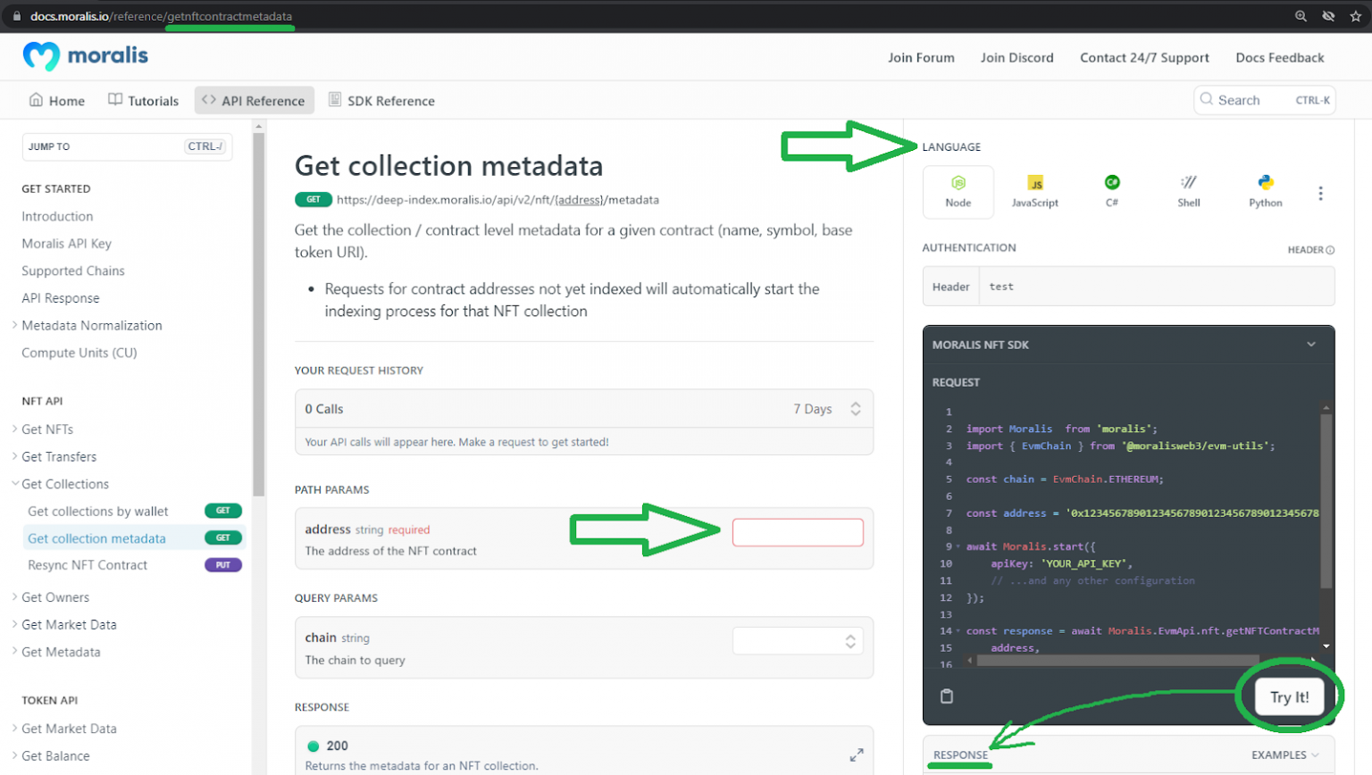The height and width of the screenshot is (775, 1372).
Task: Open the Join Discord link
Action: [1016, 57]
